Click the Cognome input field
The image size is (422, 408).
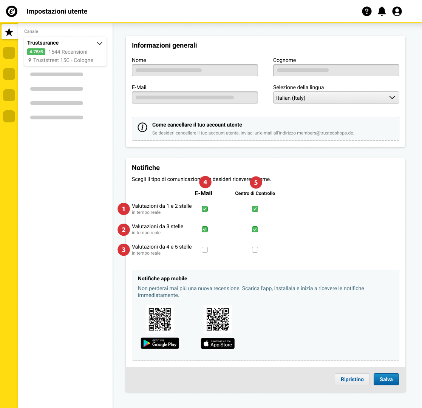pos(336,70)
